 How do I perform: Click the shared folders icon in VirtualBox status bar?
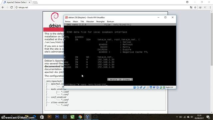(147, 87)
